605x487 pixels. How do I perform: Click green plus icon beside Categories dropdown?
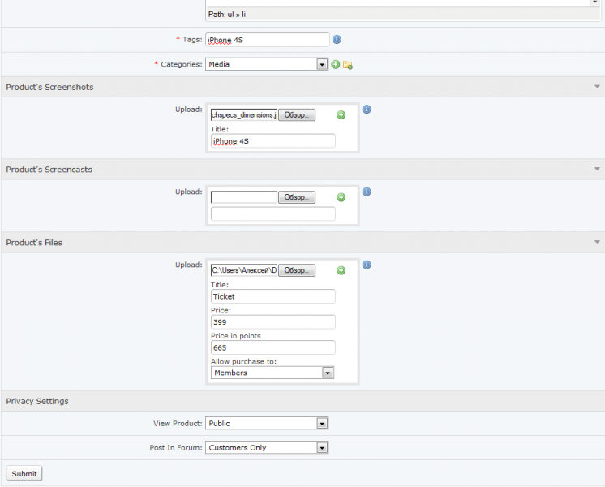tap(336, 64)
